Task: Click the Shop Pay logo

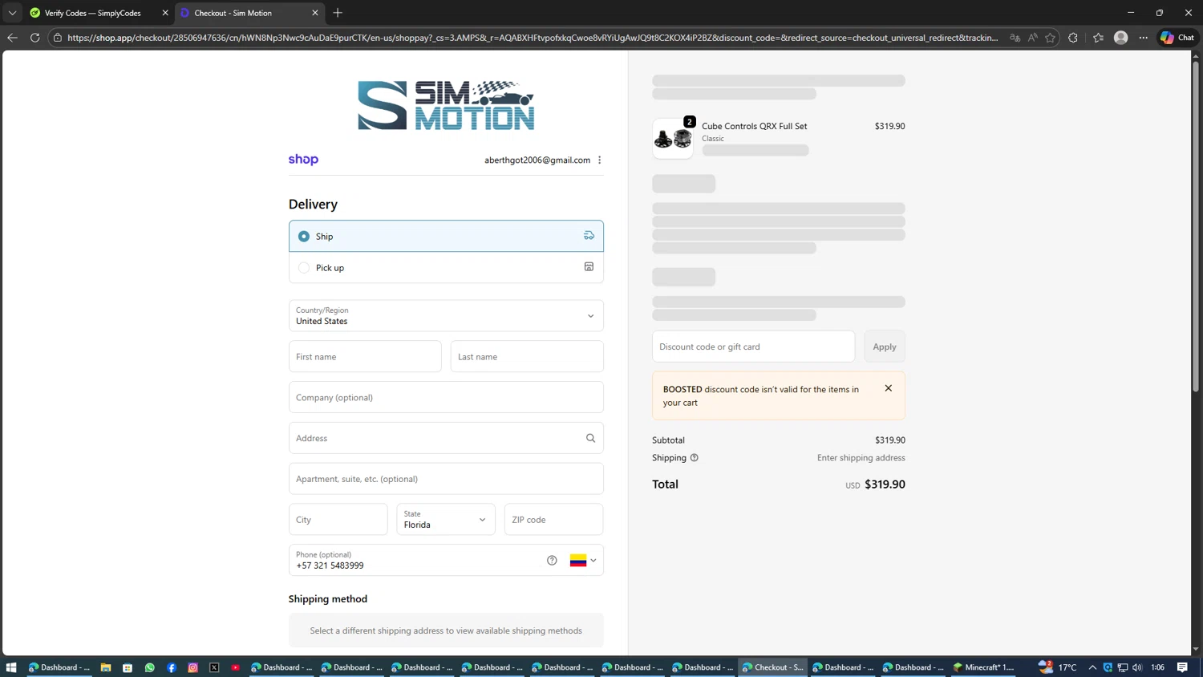Action: pos(303,160)
